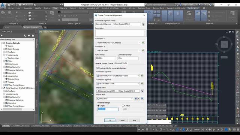Select Feature Lines in Prospector tree
240x135 pixels.
pos(13,58)
